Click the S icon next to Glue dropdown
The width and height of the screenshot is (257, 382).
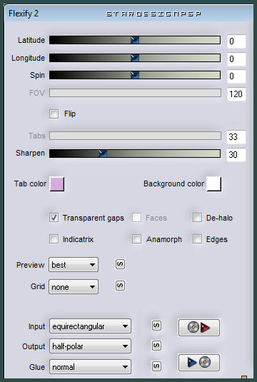point(156,366)
